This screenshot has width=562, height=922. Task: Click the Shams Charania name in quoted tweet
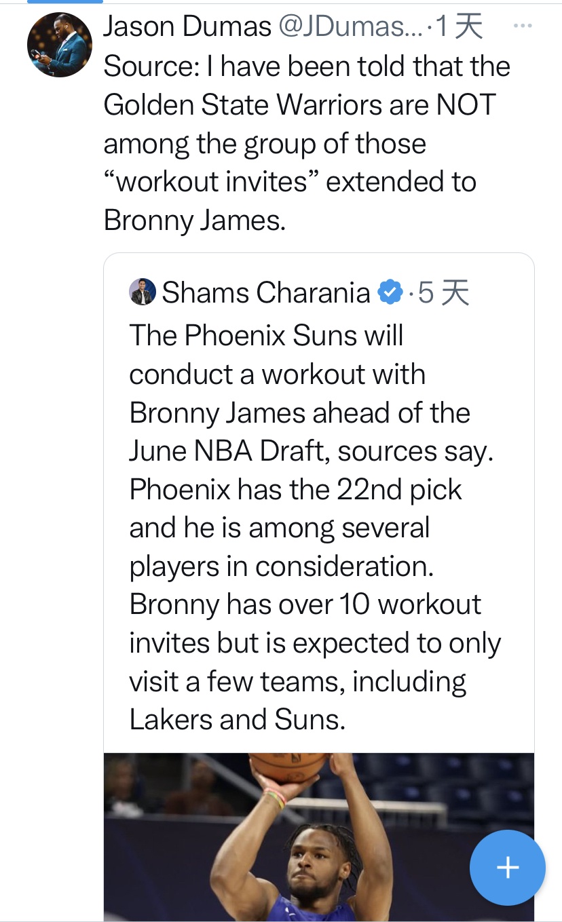pyautogui.click(x=266, y=292)
